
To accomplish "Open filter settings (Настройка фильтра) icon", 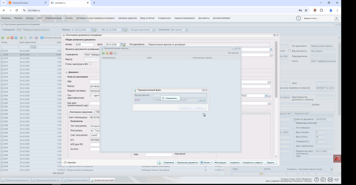I will point(42,38).
